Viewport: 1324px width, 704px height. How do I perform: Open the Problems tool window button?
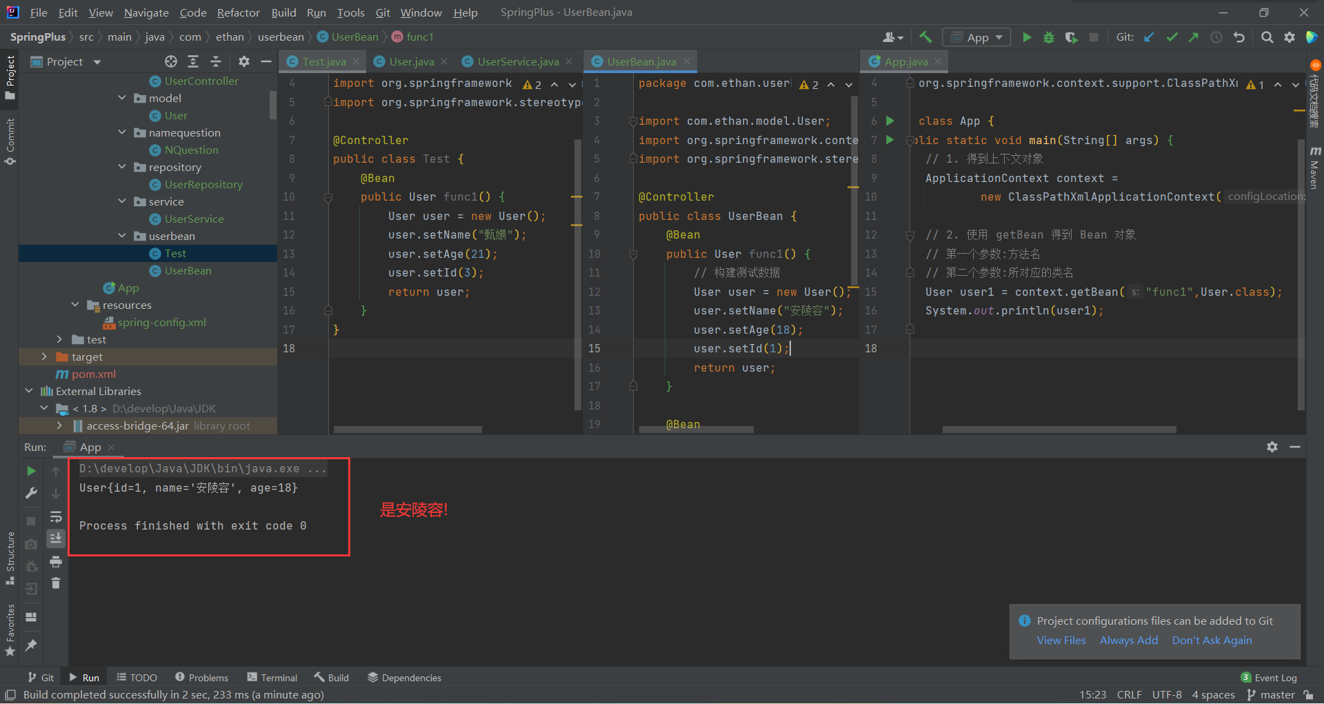pos(202,678)
